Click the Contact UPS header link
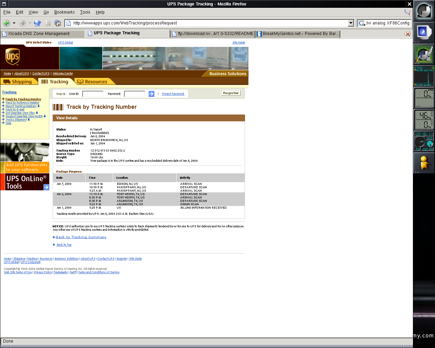This screenshot has height=348, width=435. click(41, 73)
